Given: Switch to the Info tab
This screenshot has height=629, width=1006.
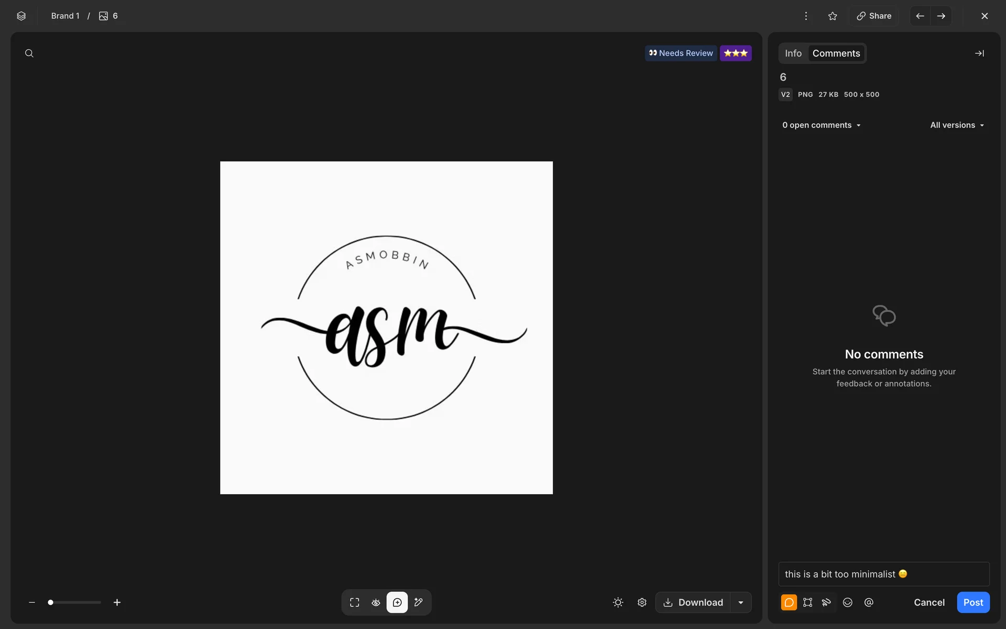Looking at the screenshot, I should pos(793,53).
